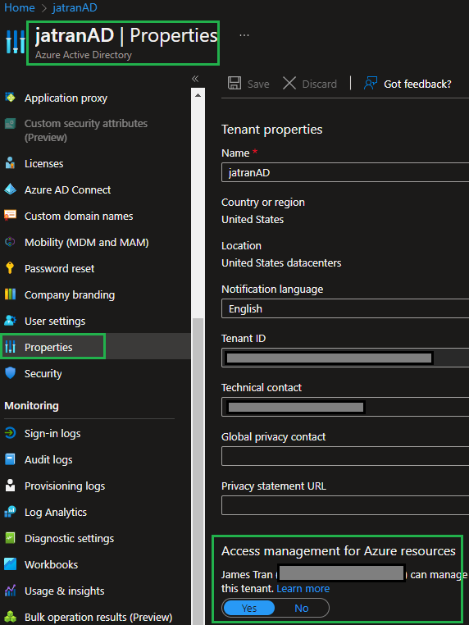Viewport: 469px width, 625px height.
Task: Collapse the sidebar with double chevron
Action: (195, 79)
